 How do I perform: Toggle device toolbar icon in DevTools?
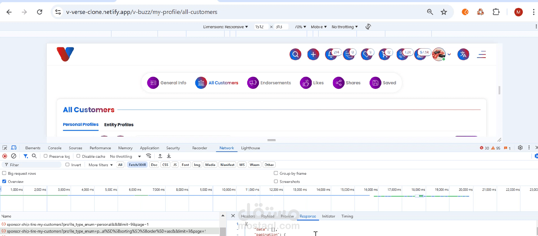[14, 148]
